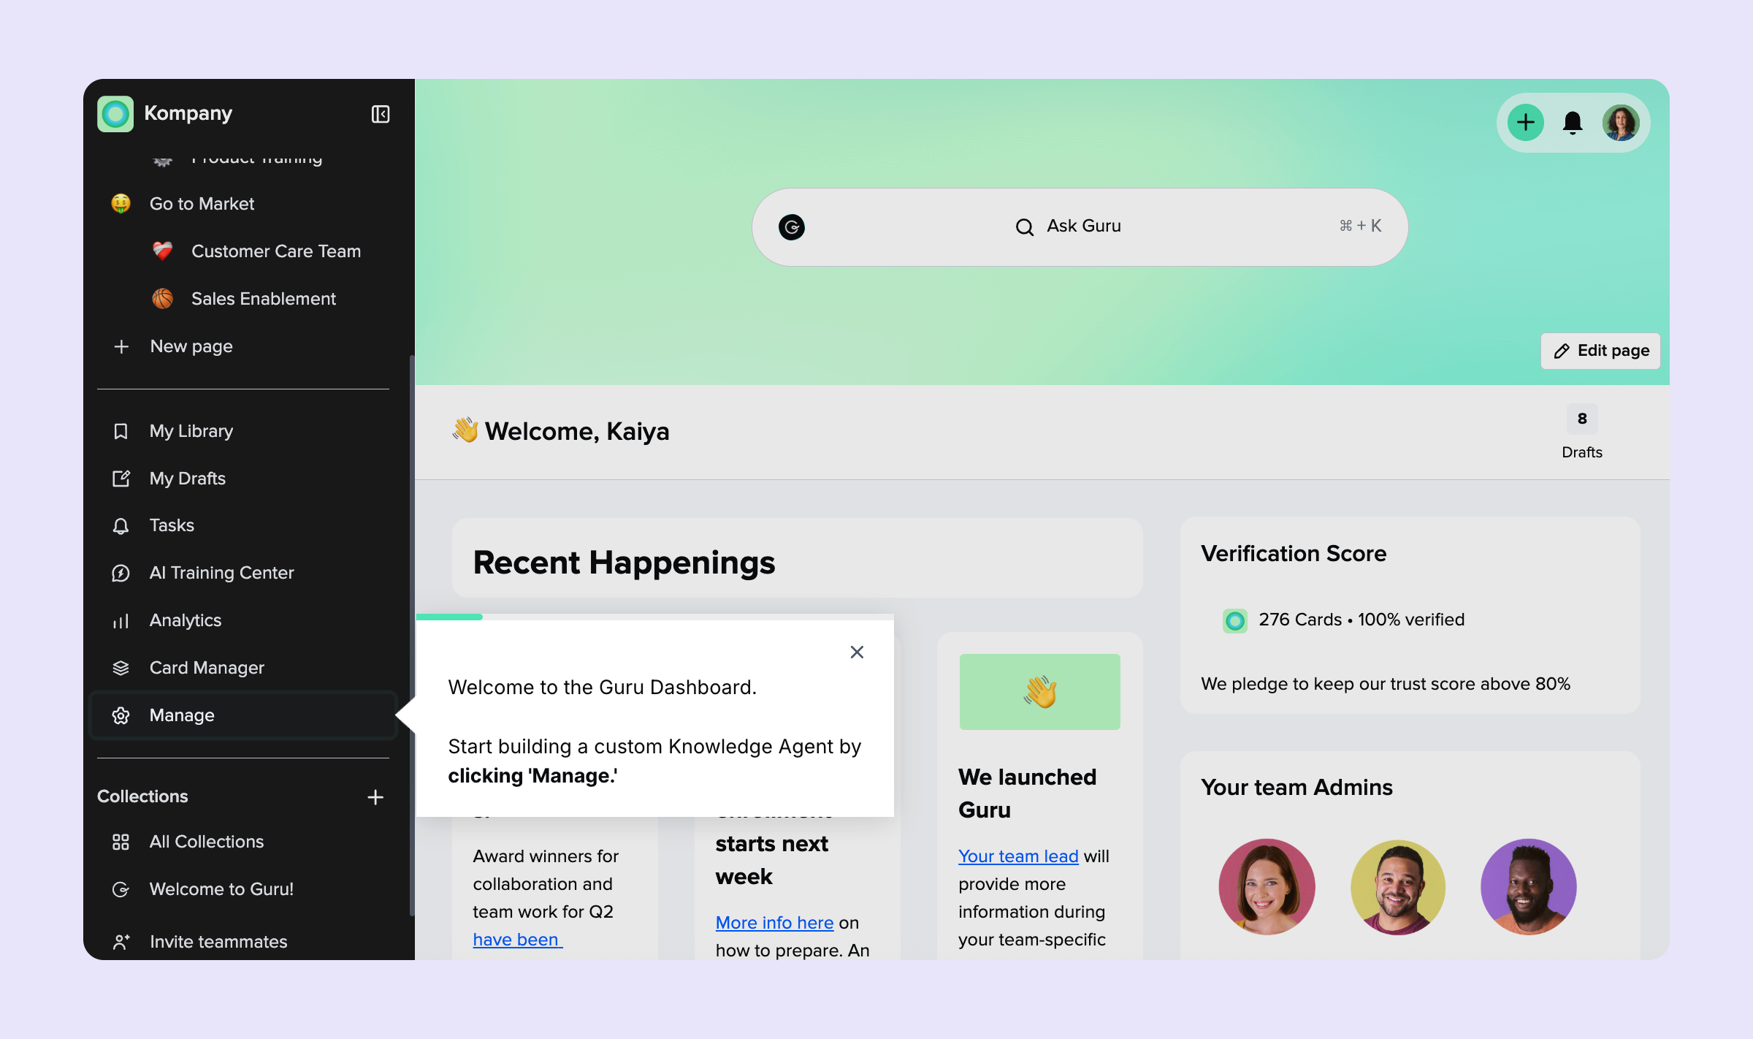This screenshot has width=1753, height=1039.
Task: Add a new collection with the plus
Action: pyautogui.click(x=375, y=796)
